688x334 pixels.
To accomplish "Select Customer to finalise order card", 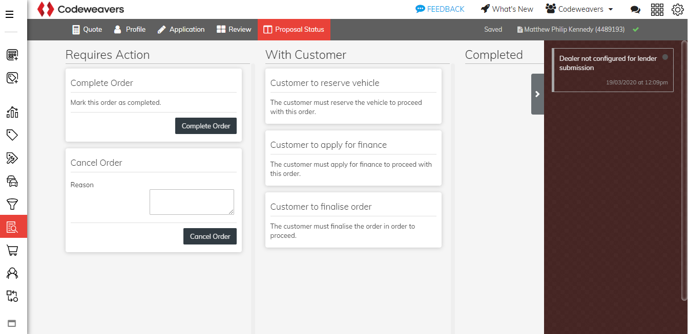I will point(353,220).
